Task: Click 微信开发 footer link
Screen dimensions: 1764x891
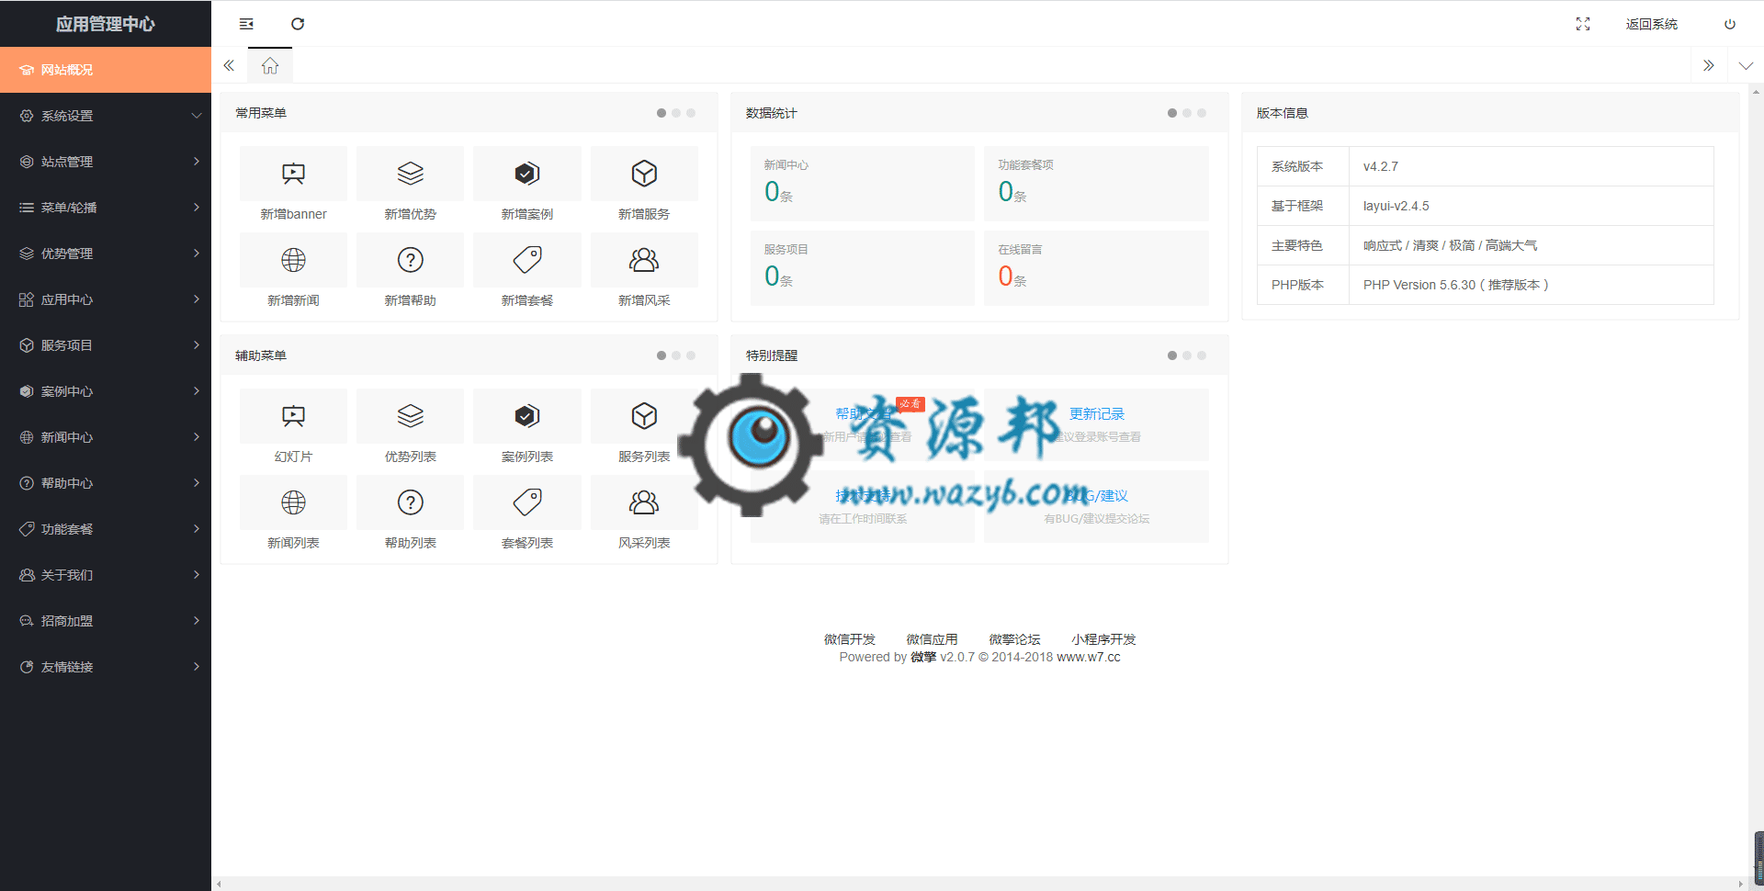Action: click(850, 639)
